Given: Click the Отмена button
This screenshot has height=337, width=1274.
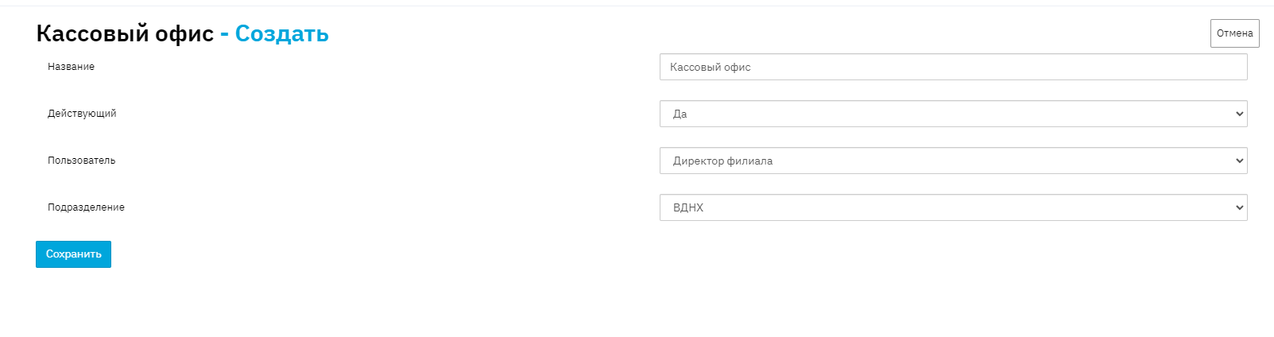Looking at the screenshot, I should point(1234,33).
